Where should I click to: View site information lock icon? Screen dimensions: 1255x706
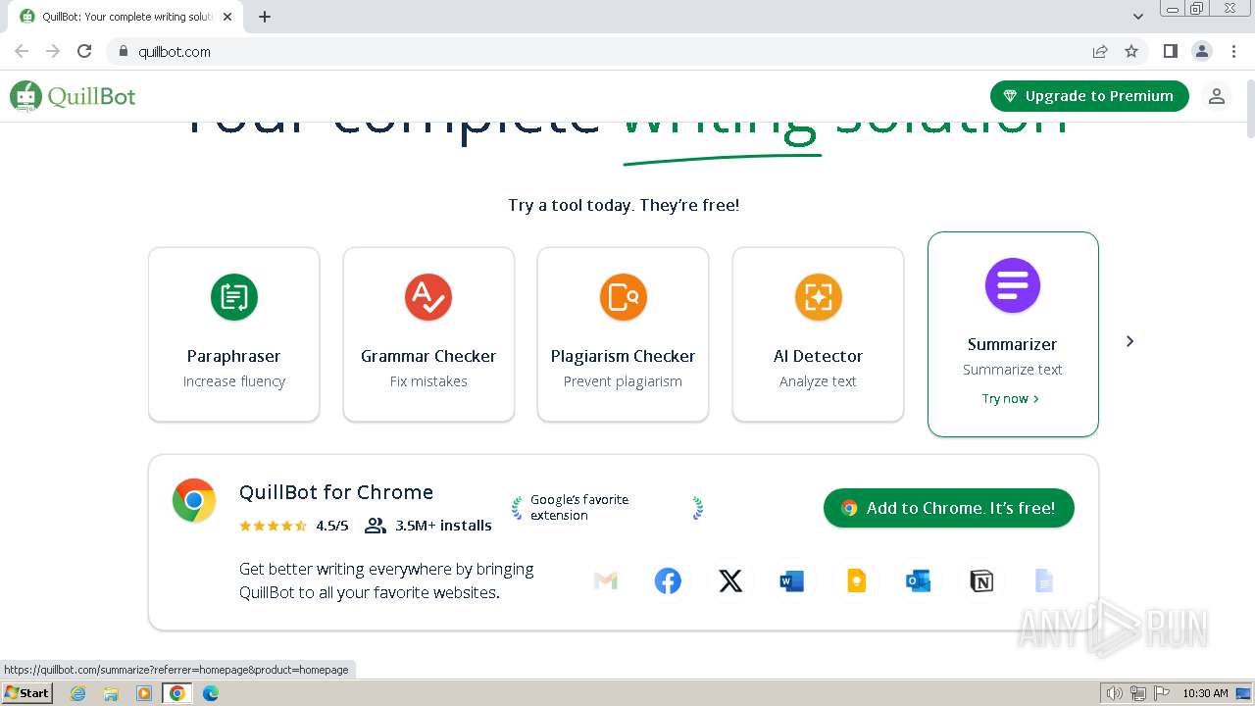pos(124,51)
